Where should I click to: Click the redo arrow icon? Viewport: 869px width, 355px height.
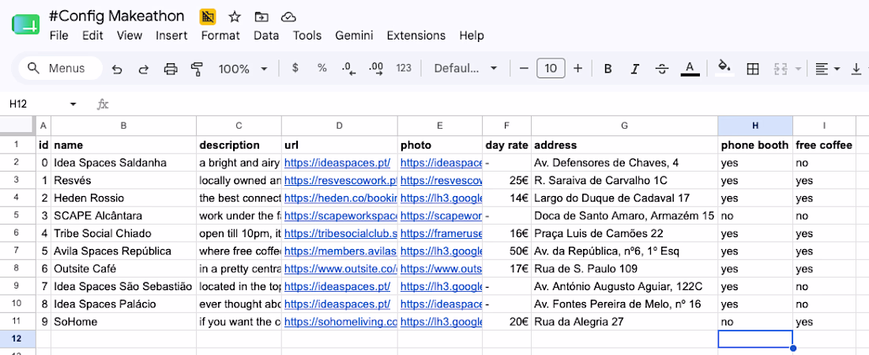144,69
